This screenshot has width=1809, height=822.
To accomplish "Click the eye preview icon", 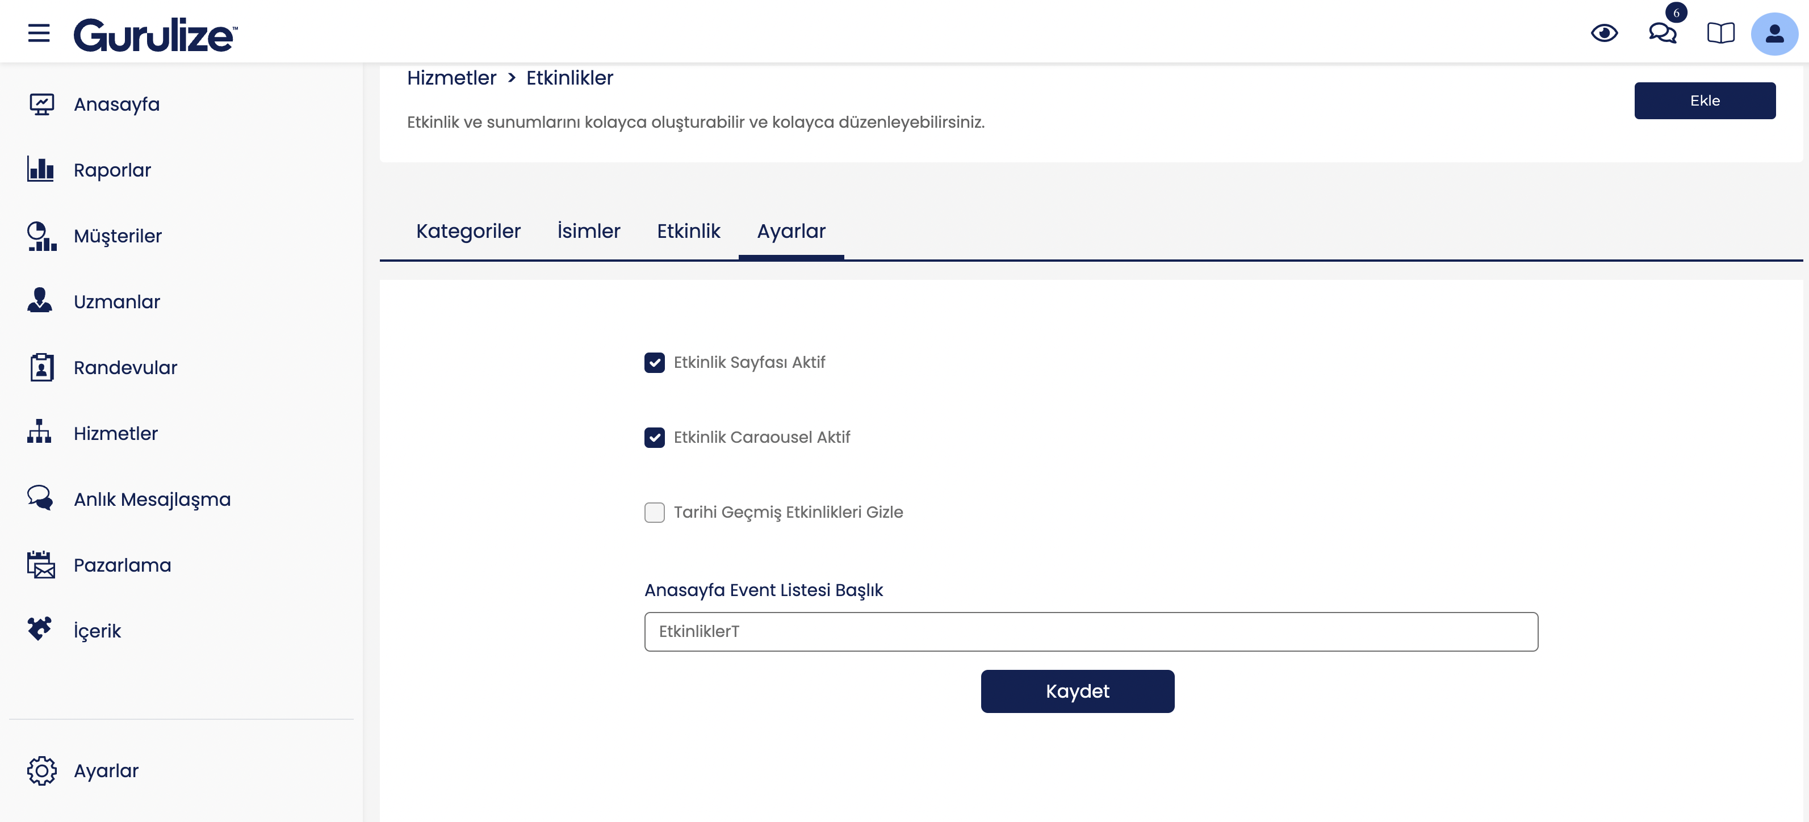I will click(1604, 33).
